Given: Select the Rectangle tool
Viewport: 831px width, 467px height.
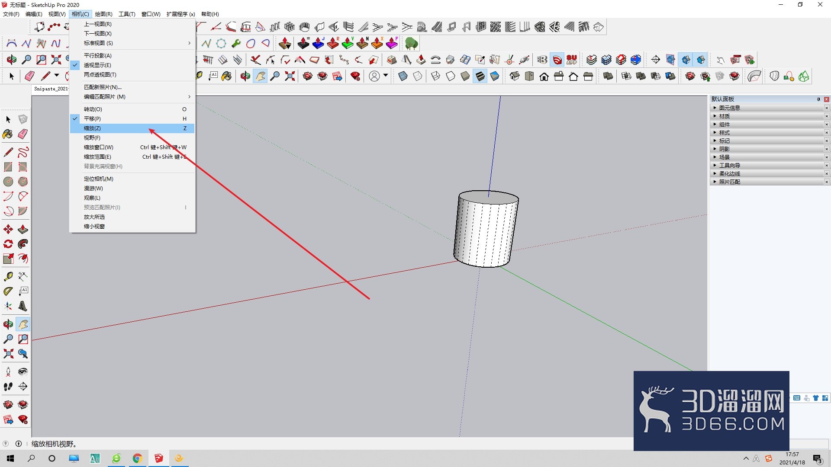Looking at the screenshot, I should tap(8, 167).
